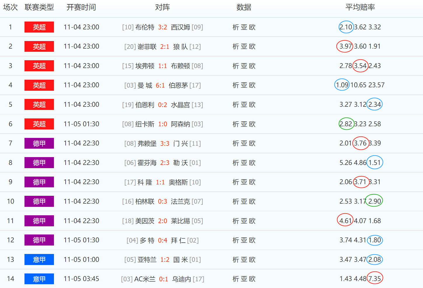
Task: Select the 2.10 home odds value
Action: pyautogui.click(x=346, y=27)
